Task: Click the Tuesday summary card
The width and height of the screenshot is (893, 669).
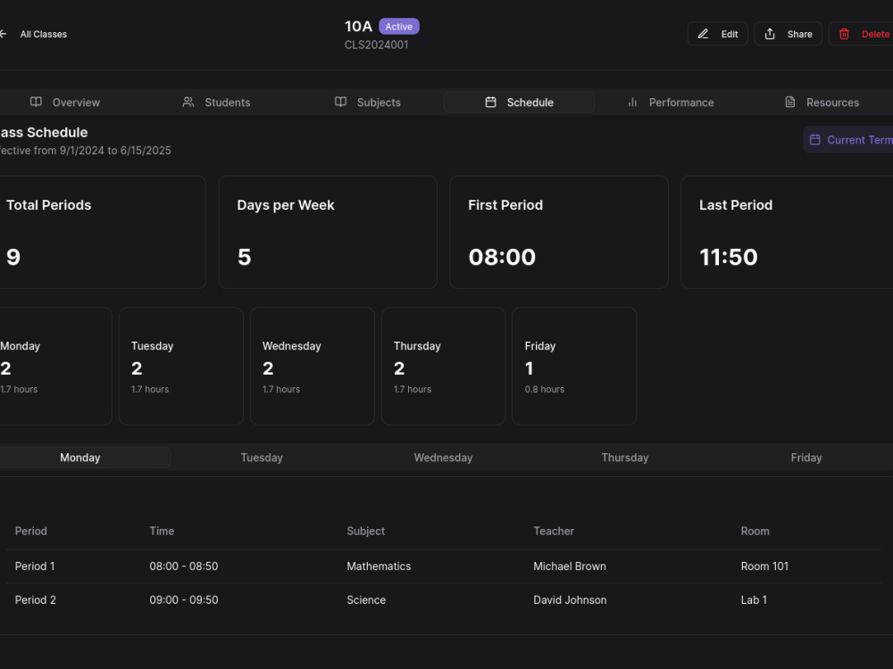Action: pos(181,367)
